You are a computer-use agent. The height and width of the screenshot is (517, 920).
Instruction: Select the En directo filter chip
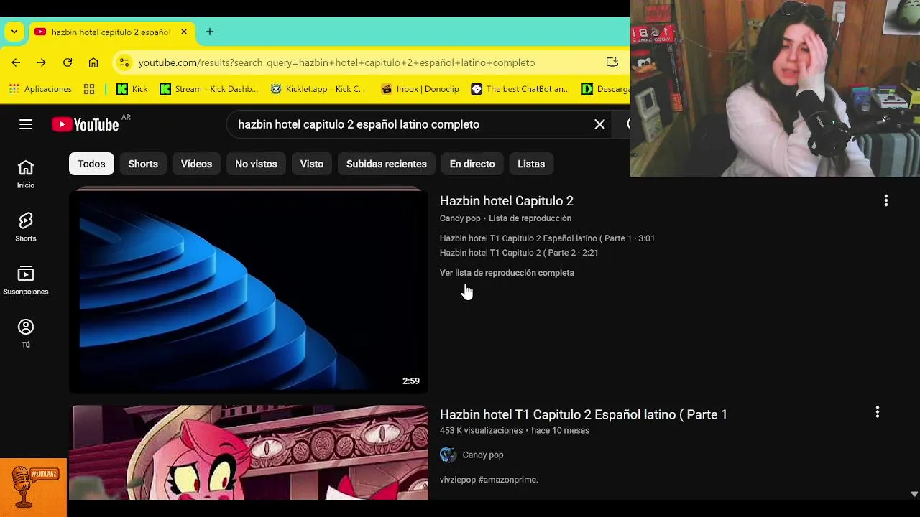pos(472,164)
